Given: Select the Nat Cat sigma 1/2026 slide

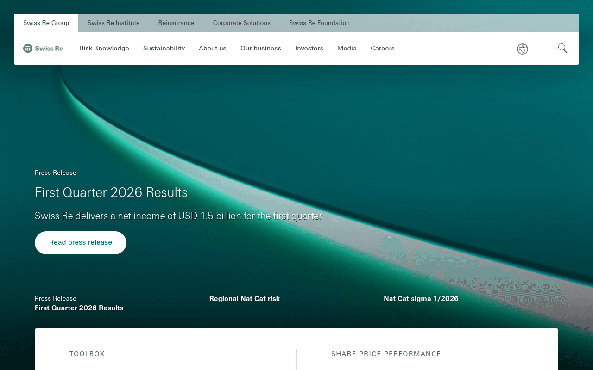Looking at the screenshot, I should [421, 299].
